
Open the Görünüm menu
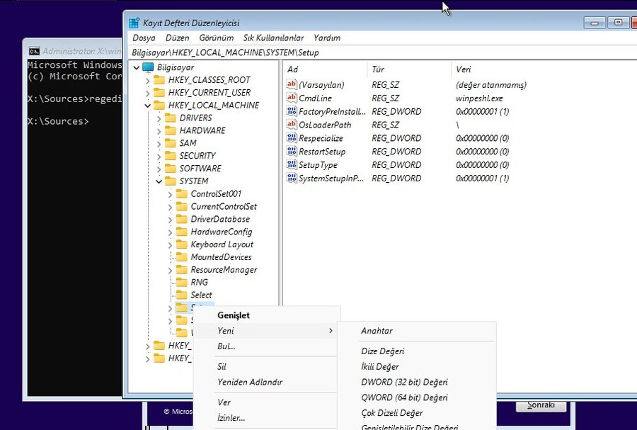tap(216, 38)
